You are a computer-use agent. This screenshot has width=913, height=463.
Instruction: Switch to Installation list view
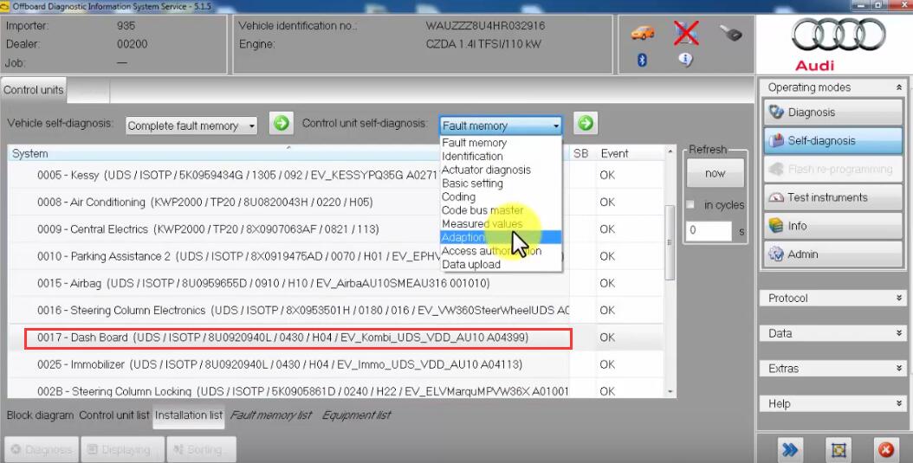189,415
